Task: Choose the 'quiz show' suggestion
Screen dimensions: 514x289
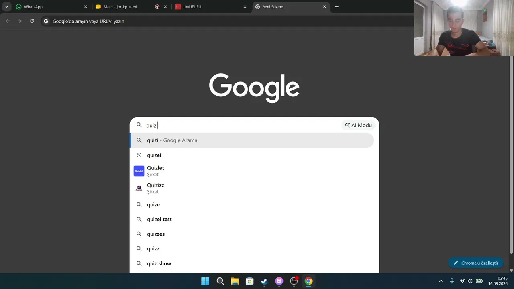Action: (x=252, y=264)
